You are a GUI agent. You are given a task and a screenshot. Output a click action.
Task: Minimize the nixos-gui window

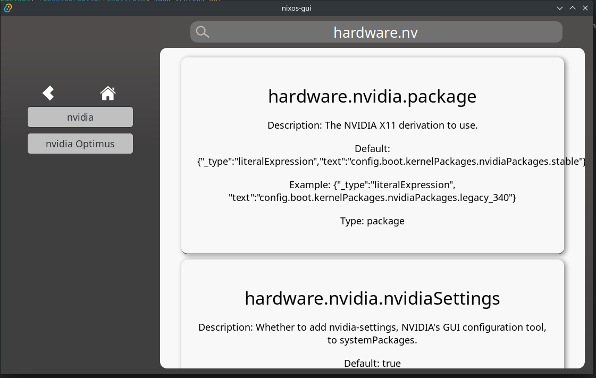point(559,8)
